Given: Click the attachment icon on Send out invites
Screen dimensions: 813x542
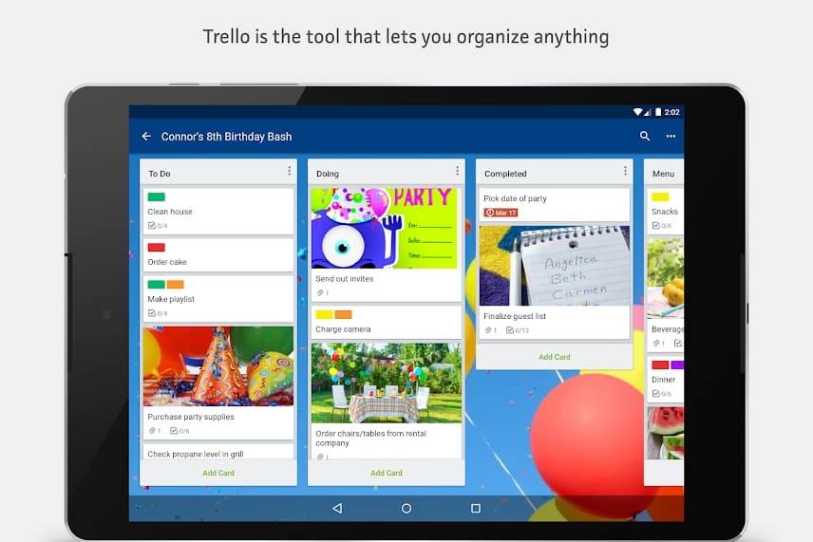Looking at the screenshot, I should coord(320,292).
